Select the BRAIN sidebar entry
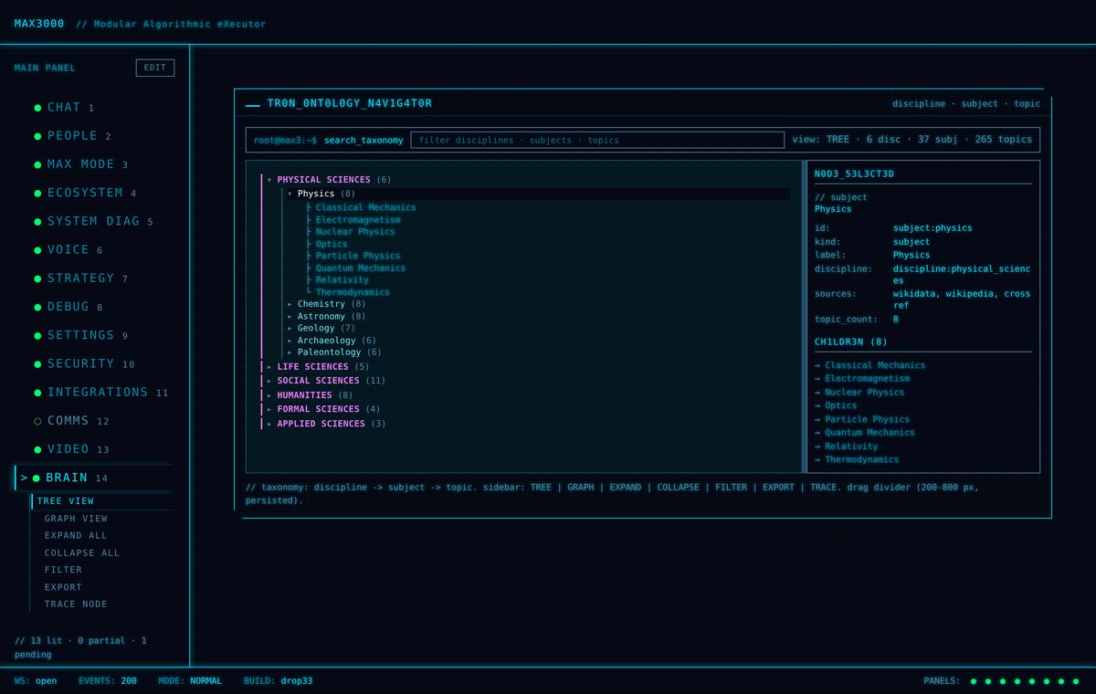1096x694 pixels. tap(94, 478)
